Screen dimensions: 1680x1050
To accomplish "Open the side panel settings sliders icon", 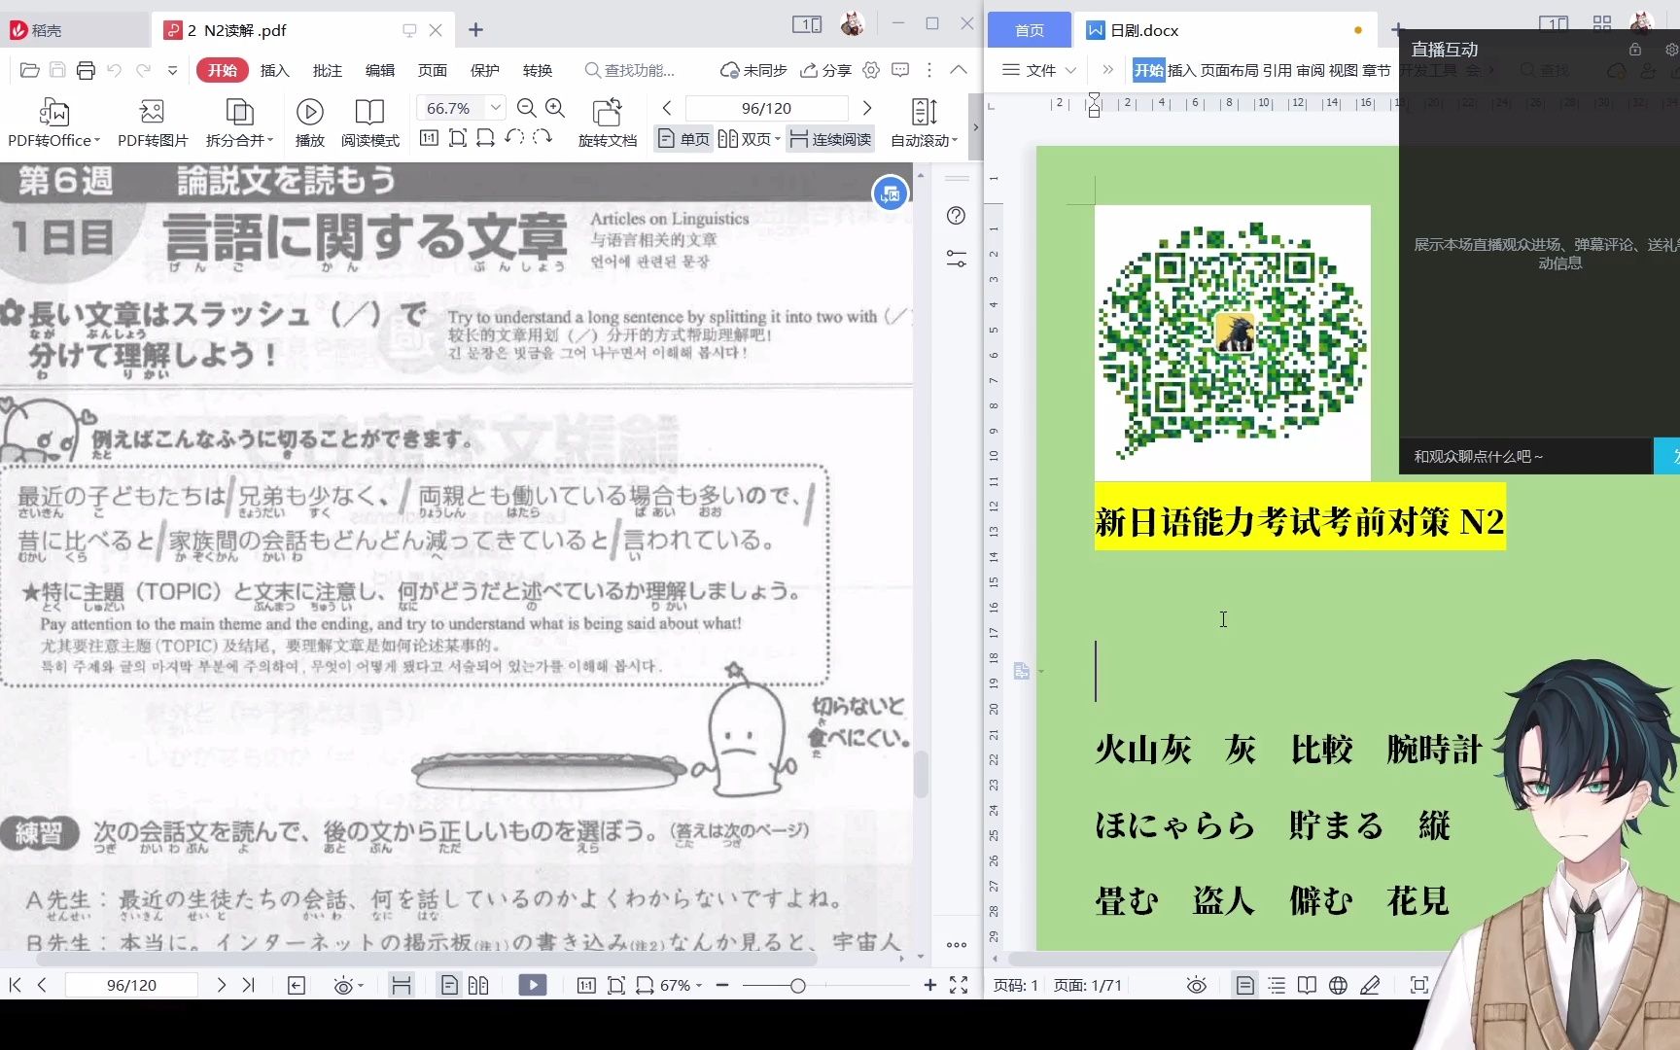I will coord(956,259).
